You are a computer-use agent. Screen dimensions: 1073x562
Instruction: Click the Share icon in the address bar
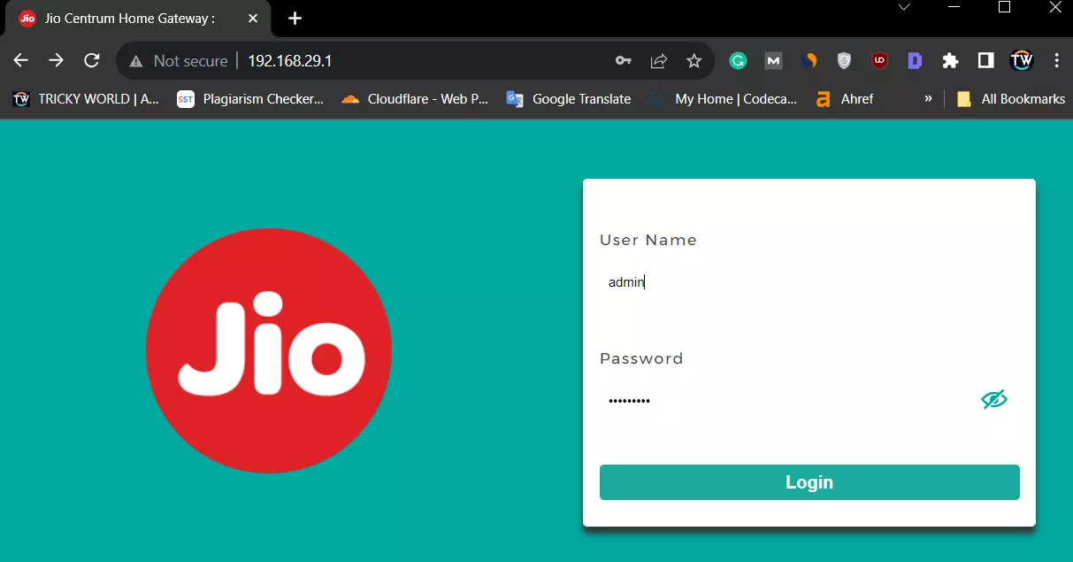point(659,60)
